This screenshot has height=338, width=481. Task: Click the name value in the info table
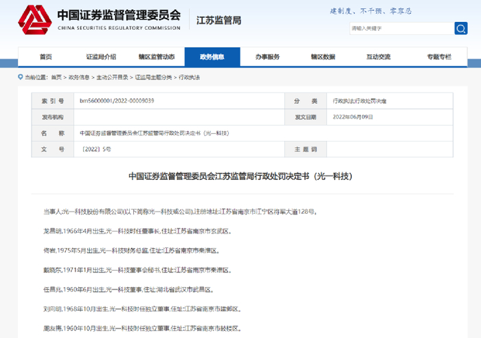pyautogui.click(x=155, y=133)
